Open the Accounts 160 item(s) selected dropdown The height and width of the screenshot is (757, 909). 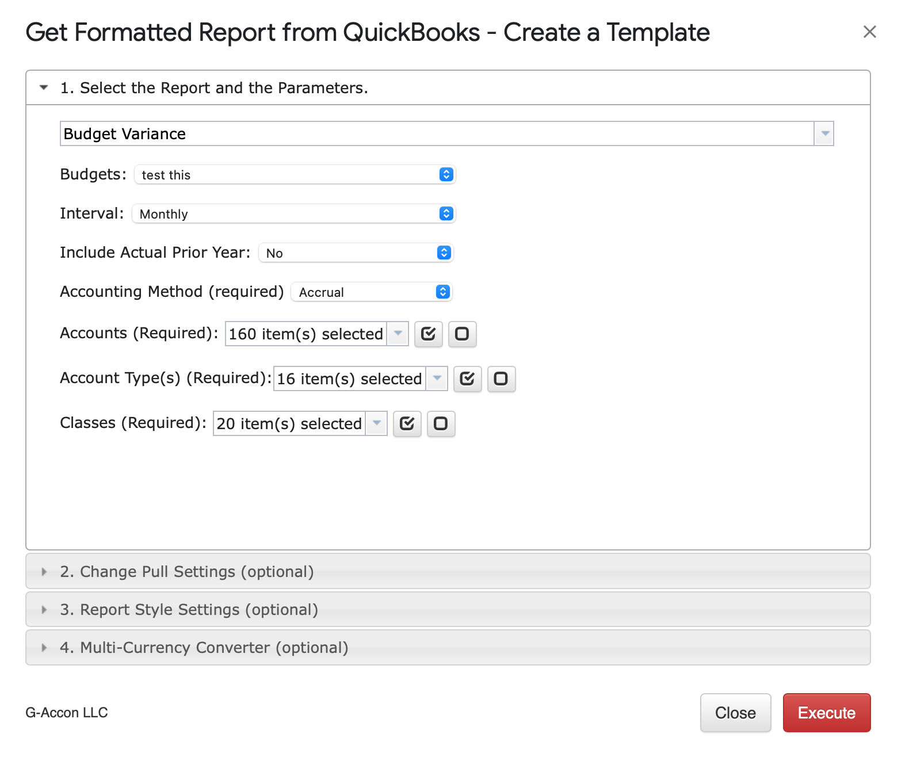point(317,334)
